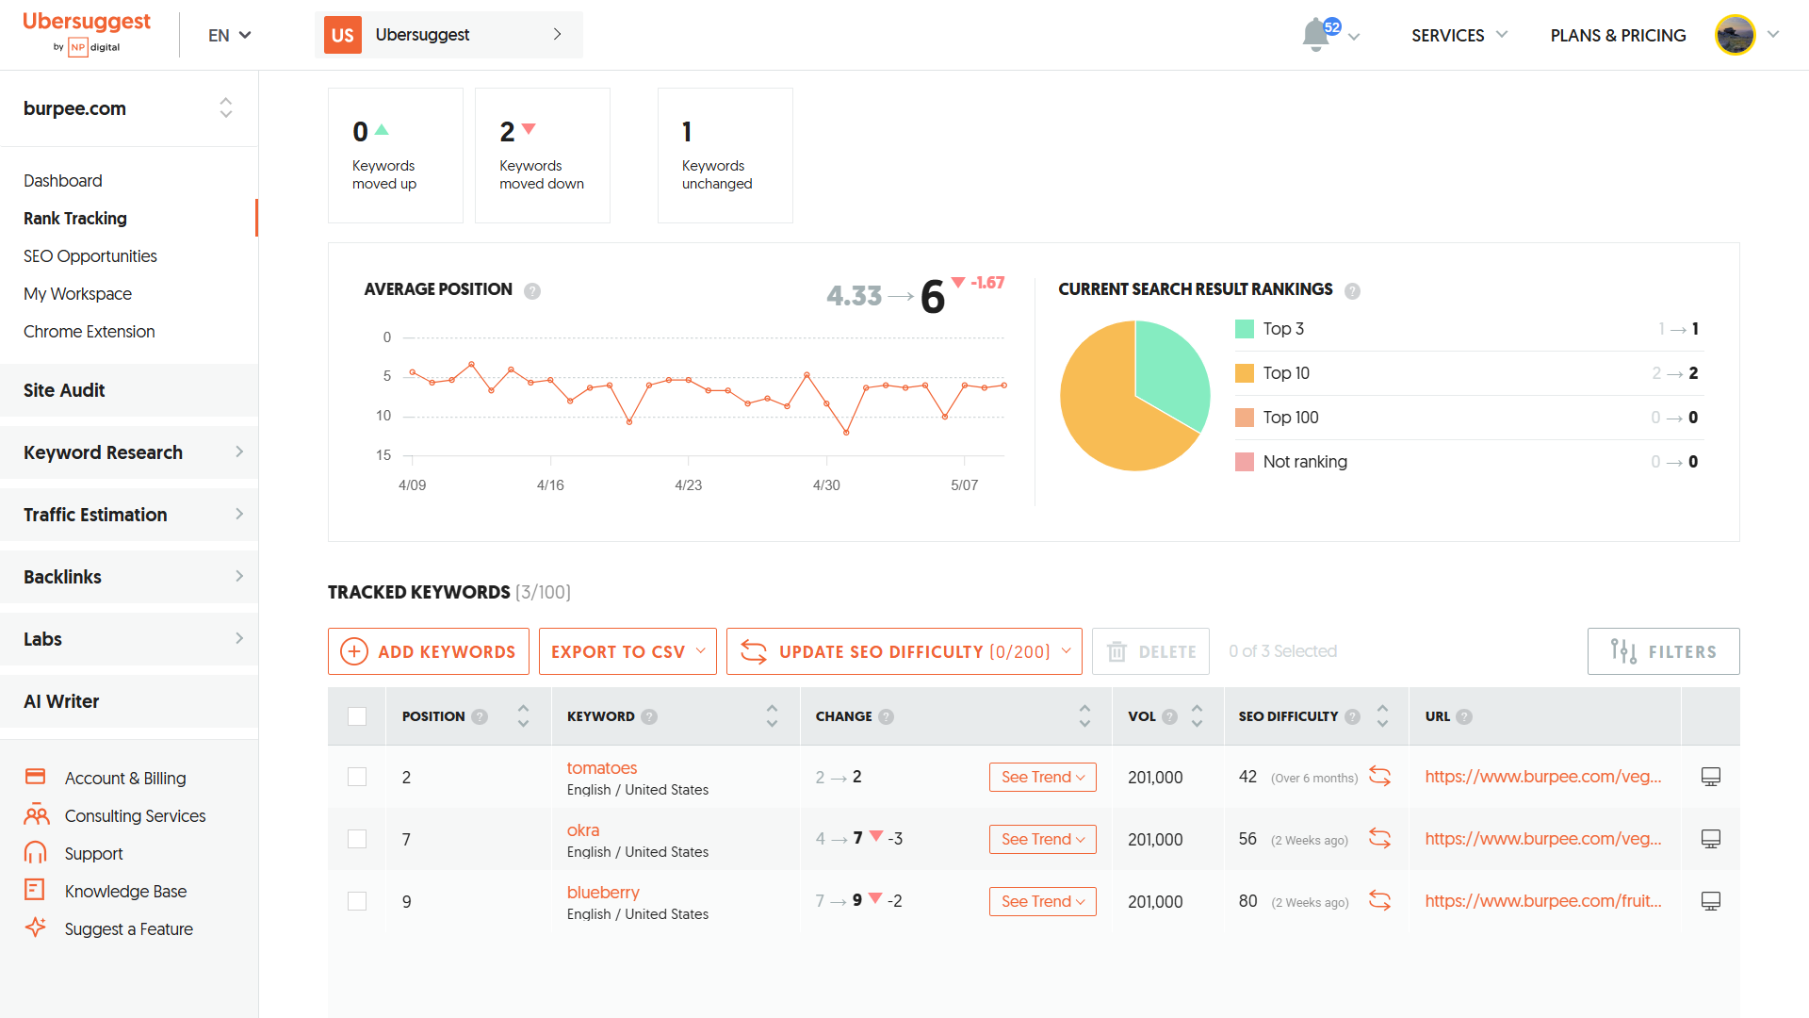This screenshot has height=1018, width=1809.
Task: Open the EN language dropdown
Action: coord(229,35)
